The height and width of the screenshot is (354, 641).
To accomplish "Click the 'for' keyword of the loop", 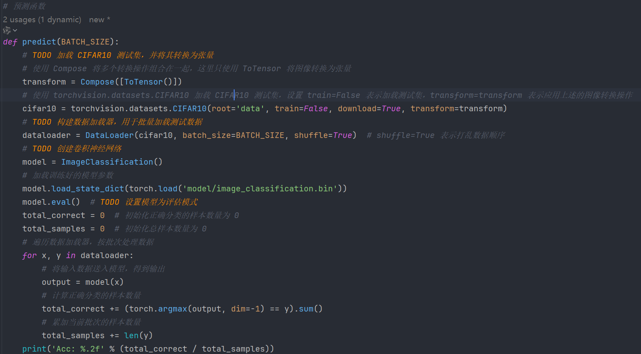I will pos(30,255).
